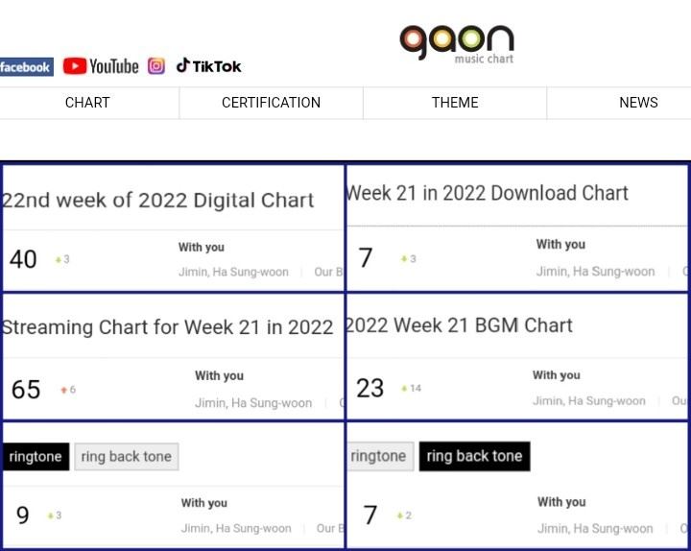Select the grey ringtone tab on right
This screenshot has width=691, height=551.
(x=379, y=456)
